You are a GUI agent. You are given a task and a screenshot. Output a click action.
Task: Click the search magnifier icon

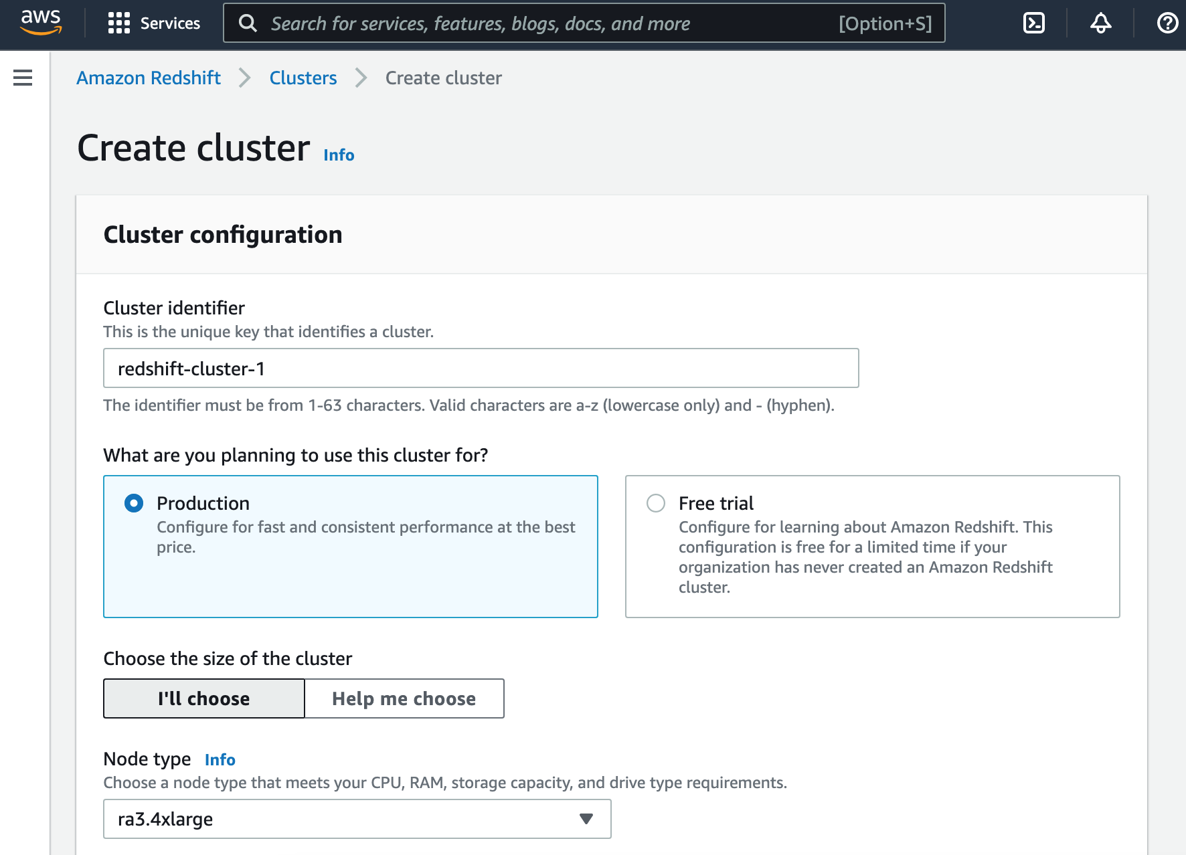248,23
